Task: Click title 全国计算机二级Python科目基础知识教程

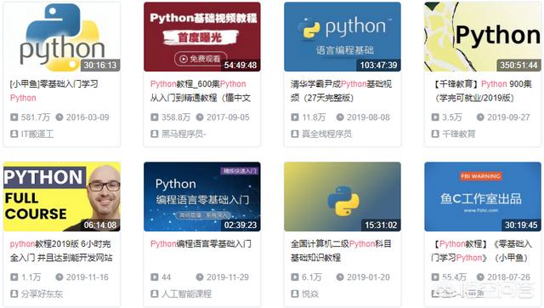Action: (341, 251)
